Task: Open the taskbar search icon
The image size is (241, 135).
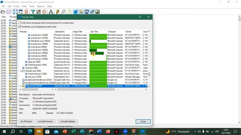Action: click(13, 132)
